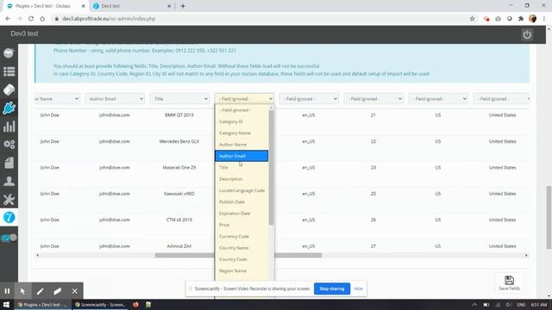Open the plugins plug icon in sidebar
Image resolution: width=552 pixels, height=310 pixels.
click(9, 108)
